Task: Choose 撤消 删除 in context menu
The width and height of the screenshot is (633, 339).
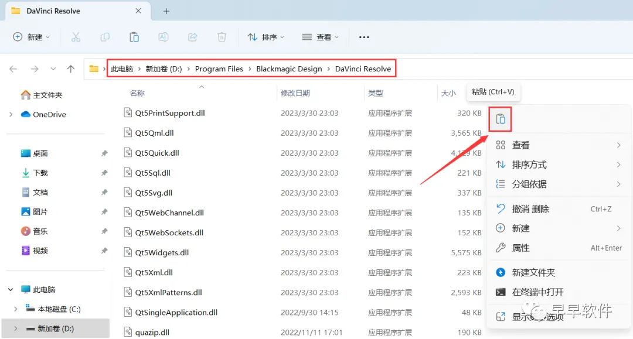Action: pos(559,209)
